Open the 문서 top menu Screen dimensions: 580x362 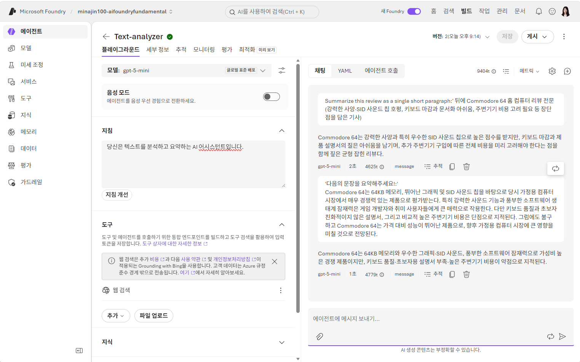coord(520,11)
